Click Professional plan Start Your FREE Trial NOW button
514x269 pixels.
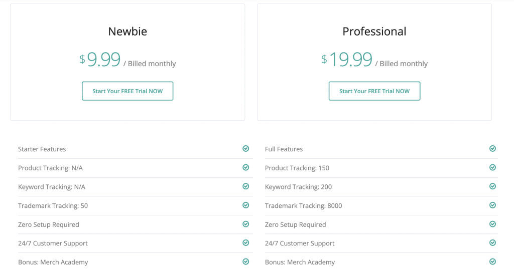pos(374,91)
